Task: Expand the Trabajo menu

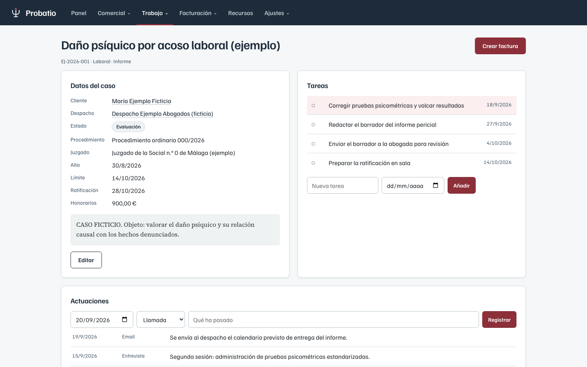Action: (155, 13)
